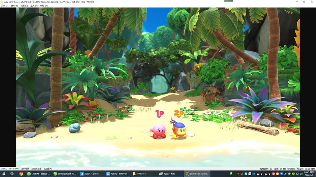316x177 pixels.
Task: Open the 文件 (F) menu
Action: [4, 6]
